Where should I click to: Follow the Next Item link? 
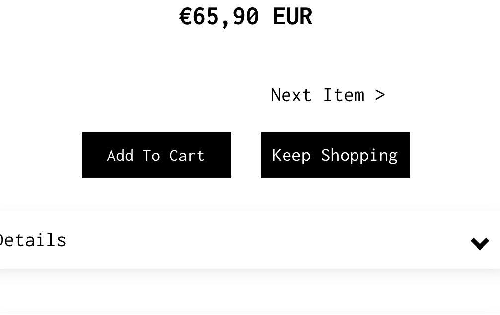(x=328, y=95)
